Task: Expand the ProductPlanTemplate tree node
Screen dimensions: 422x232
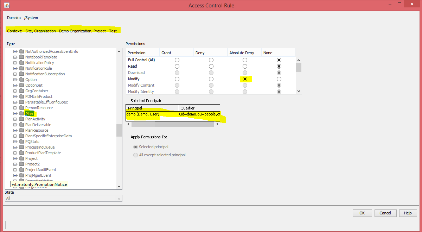Action: point(15,153)
